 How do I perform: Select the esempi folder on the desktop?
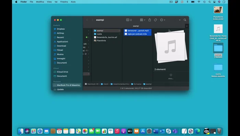(x=218, y=48)
